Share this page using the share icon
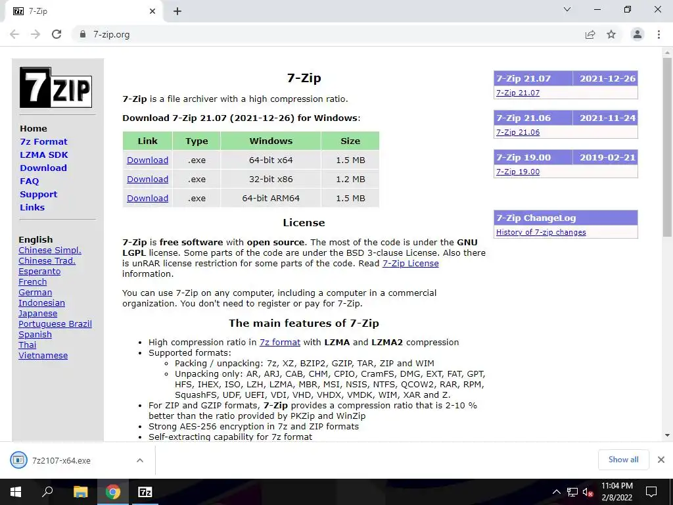This screenshot has width=673, height=505. coord(590,34)
